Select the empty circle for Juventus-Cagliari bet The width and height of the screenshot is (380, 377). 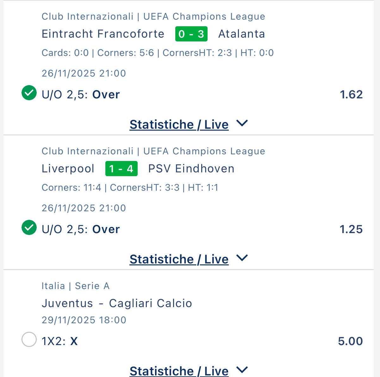tap(29, 340)
